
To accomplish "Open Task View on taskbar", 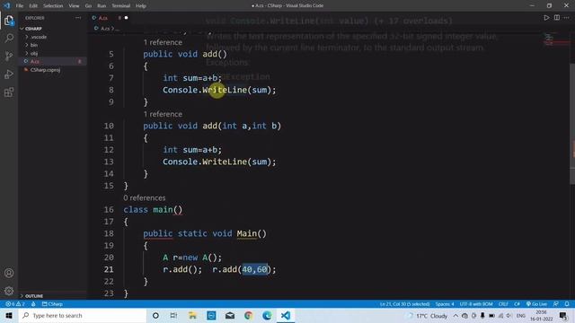I will pos(173,316).
